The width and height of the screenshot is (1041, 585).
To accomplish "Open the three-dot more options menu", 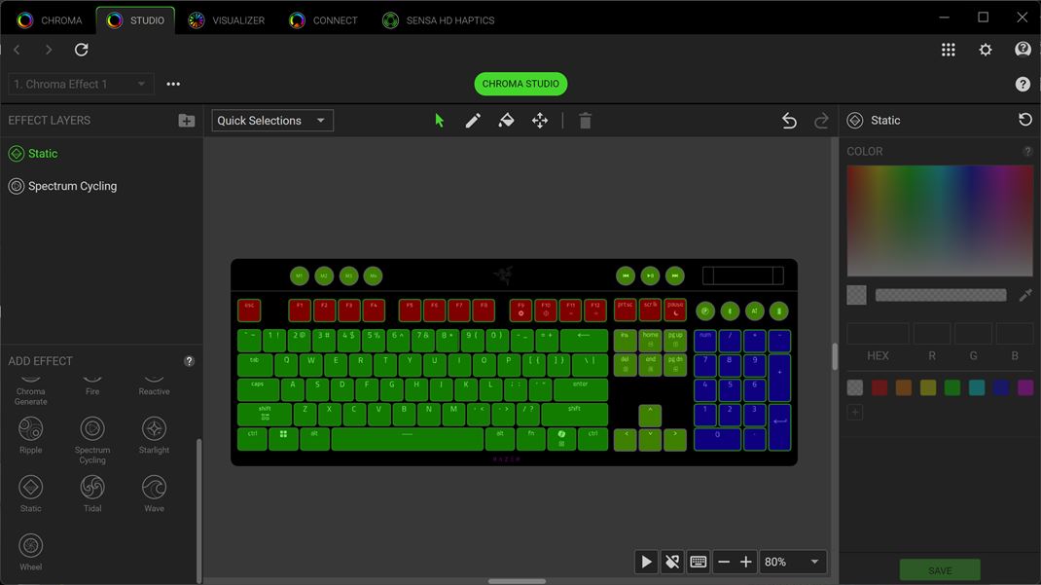I will coord(173,84).
